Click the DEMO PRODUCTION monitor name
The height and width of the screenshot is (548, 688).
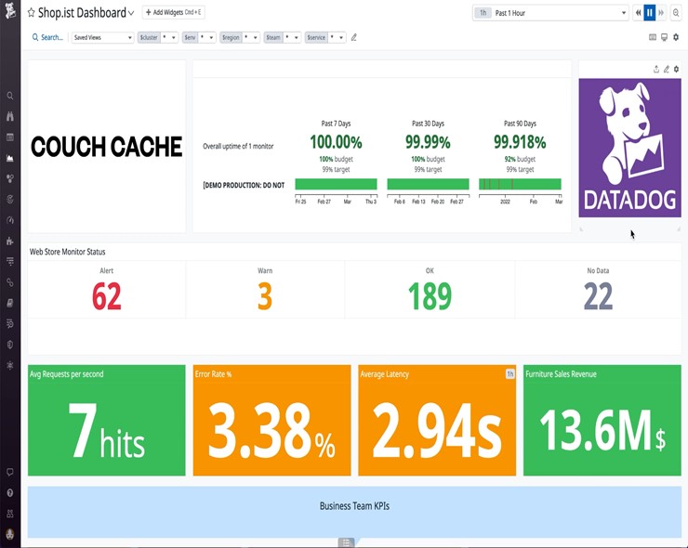pyautogui.click(x=244, y=185)
